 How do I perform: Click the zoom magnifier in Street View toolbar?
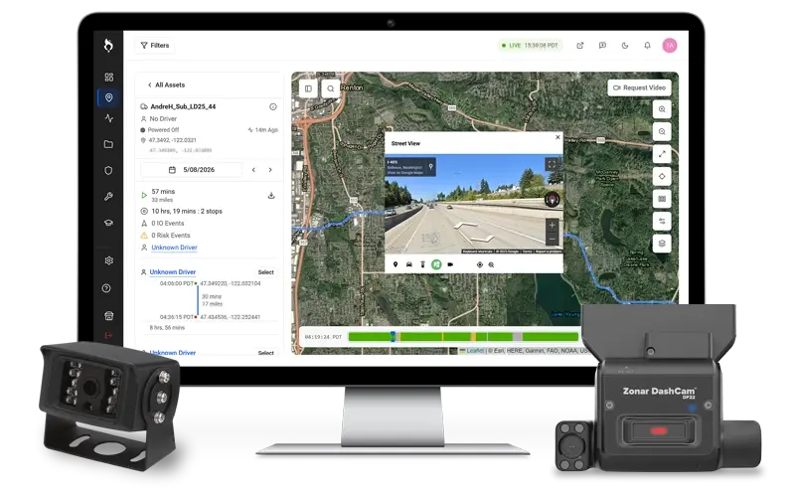pos(491,264)
